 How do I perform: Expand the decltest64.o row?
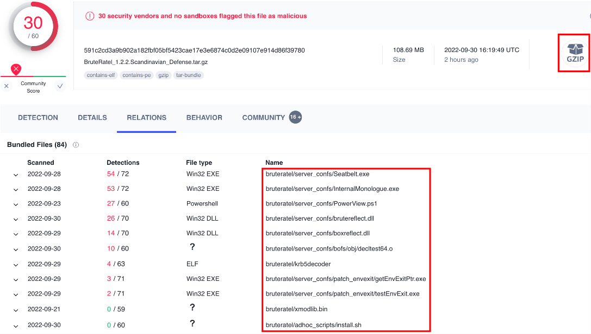coord(16,249)
